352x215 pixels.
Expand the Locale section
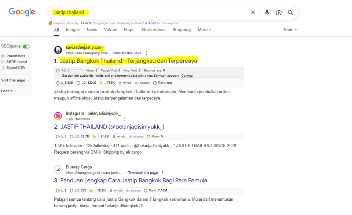click(8, 91)
